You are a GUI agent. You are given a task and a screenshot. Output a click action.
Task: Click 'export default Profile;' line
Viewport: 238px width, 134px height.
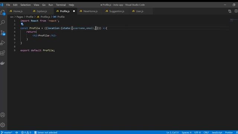(38, 50)
